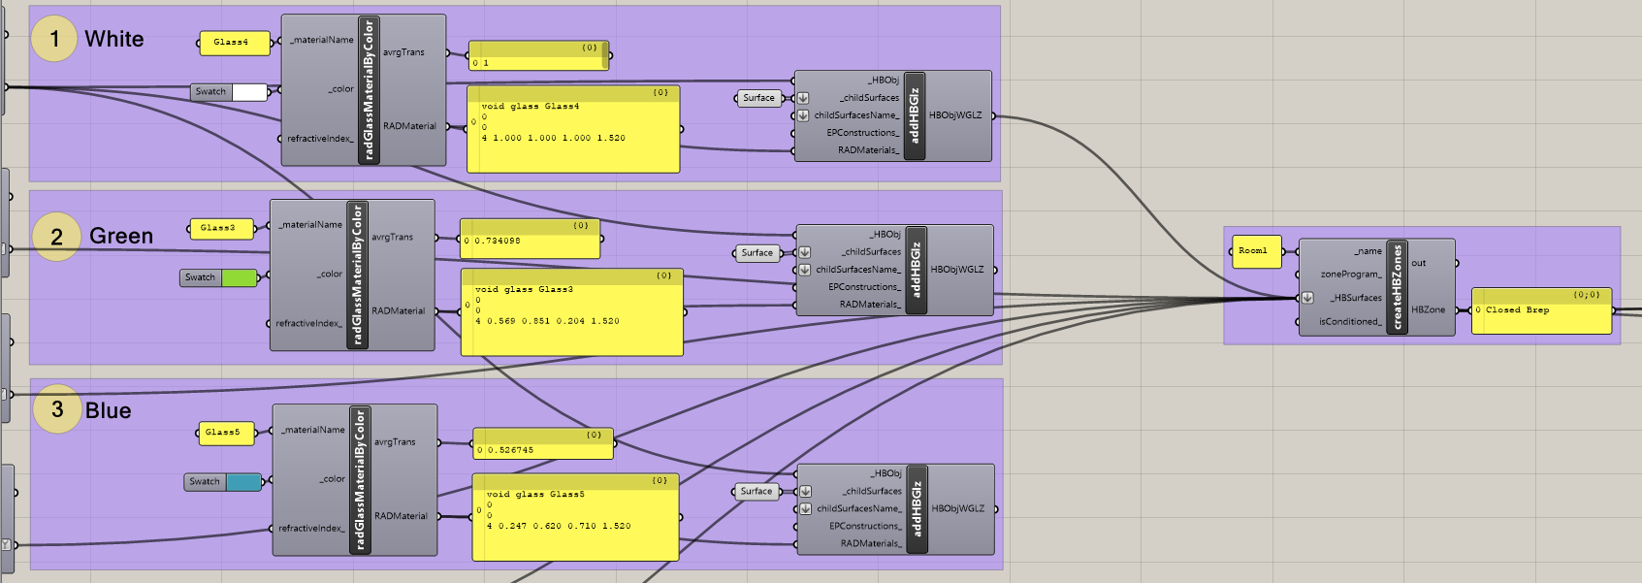Click the 'void glass Glass3' output panel
Viewport: 1642px width, 583px height.
pyautogui.click(x=572, y=312)
